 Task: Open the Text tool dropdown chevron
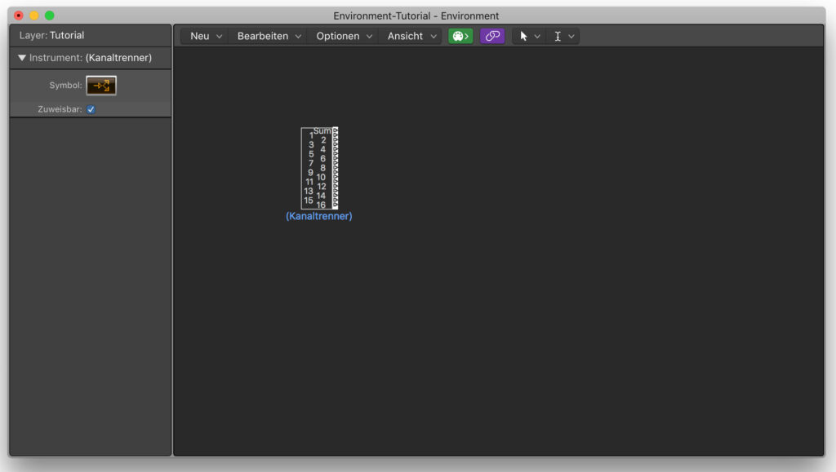pos(571,37)
